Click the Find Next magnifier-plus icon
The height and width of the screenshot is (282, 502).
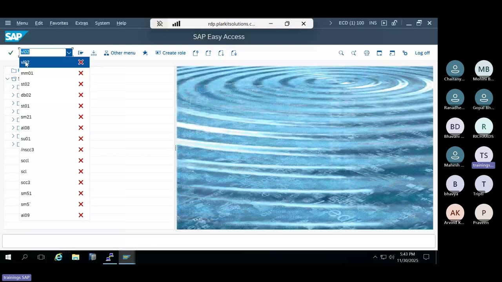coord(354,53)
